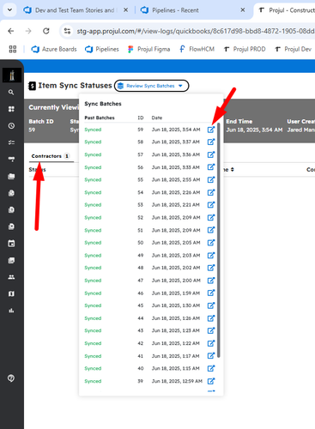Open the dashboard grid icon in sidebar

tap(11, 109)
